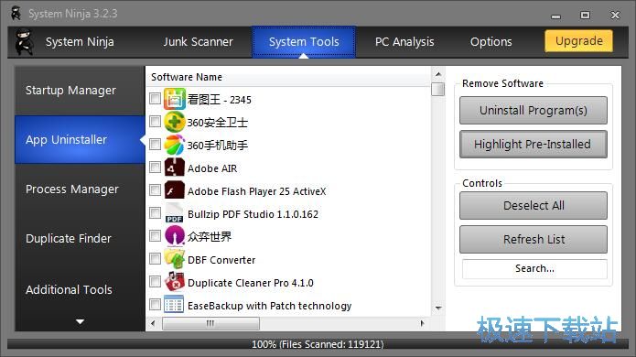Expand more sidebar tools with down arrow
Image resolution: width=636 pixels, height=357 pixels.
pos(80,321)
